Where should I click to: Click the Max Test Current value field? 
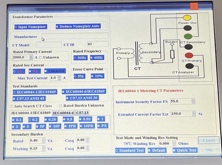(54, 78)
